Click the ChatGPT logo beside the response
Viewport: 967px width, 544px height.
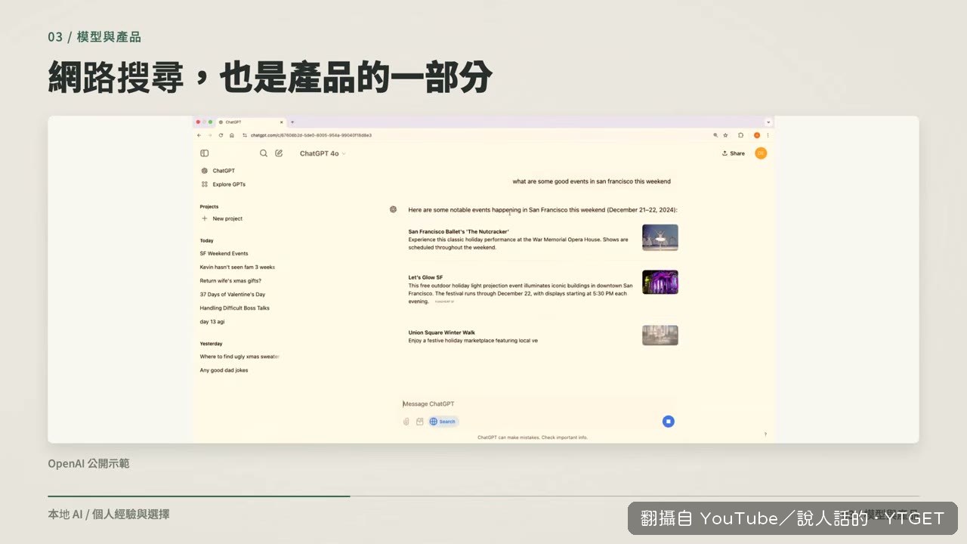393,209
